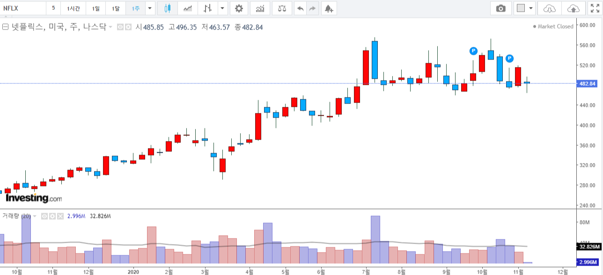The width and height of the screenshot is (603, 275).
Task: Click the 거래량 (20) indicator label
Action: click(16, 216)
